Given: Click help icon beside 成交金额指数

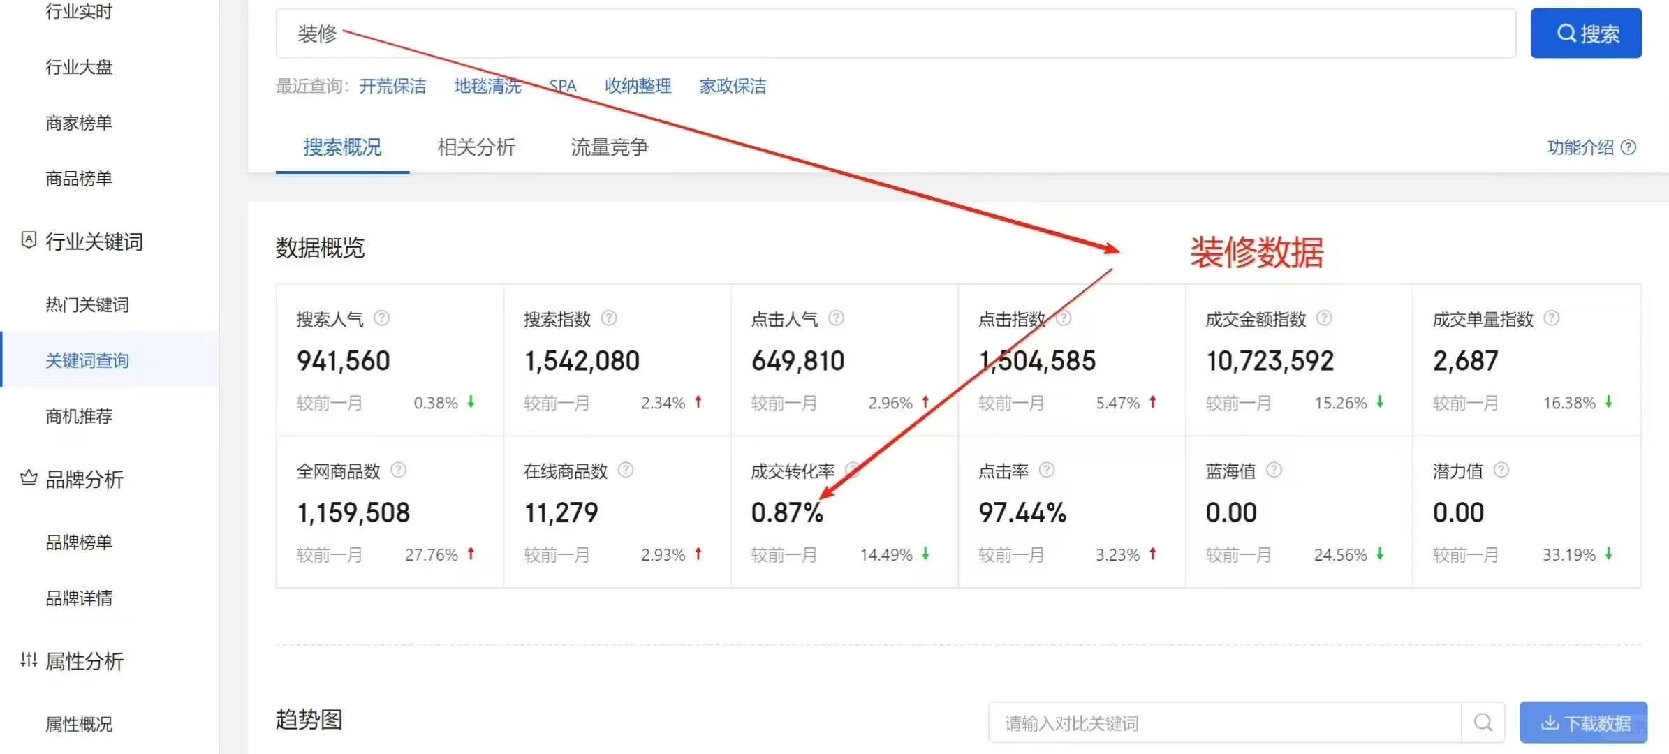Looking at the screenshot, I should point(1324,318).
